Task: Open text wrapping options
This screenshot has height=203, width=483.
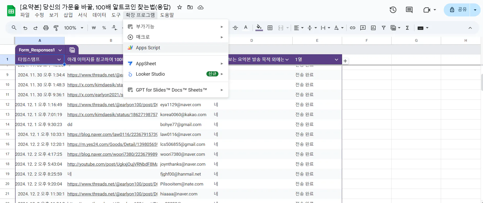Action: click(325, 28)
